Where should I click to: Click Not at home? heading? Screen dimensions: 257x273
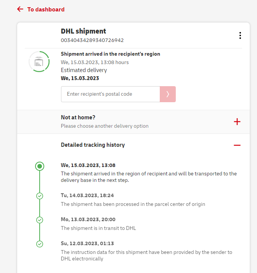pos(78,117)
